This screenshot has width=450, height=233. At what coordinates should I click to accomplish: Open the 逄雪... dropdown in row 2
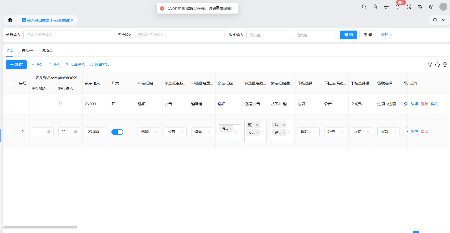point(202,132)
